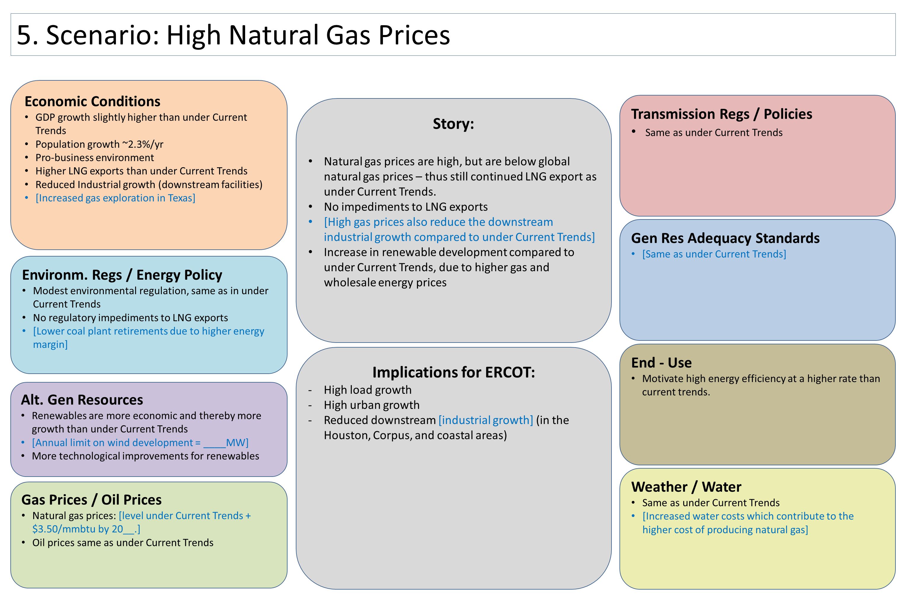Click the 'High load growth' list item
The height and width of the screenshot is (605, 907).
click(368, 390)
